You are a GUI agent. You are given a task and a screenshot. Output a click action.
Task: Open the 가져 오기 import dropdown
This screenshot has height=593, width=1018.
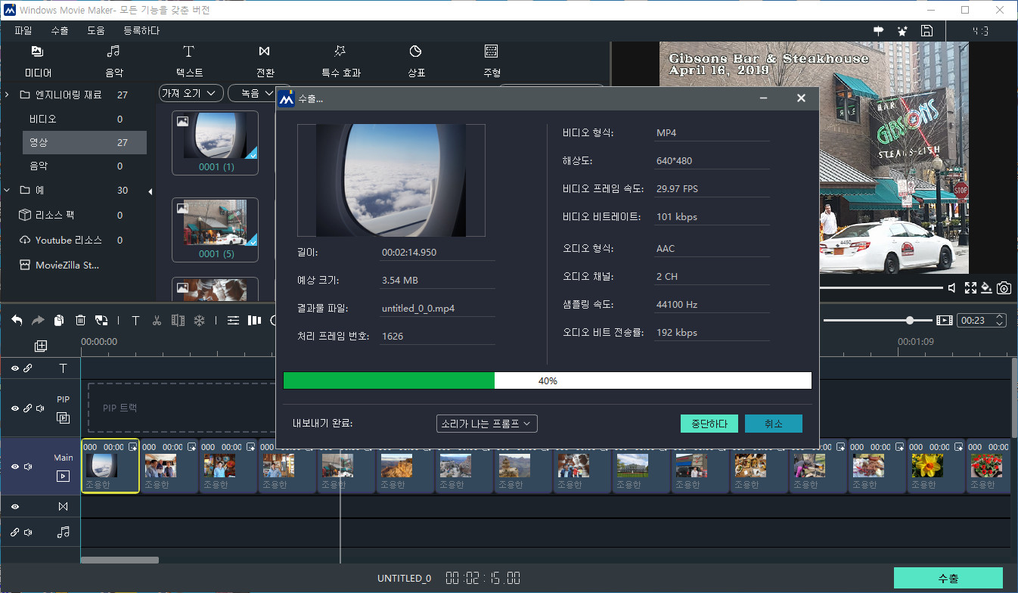191,93
